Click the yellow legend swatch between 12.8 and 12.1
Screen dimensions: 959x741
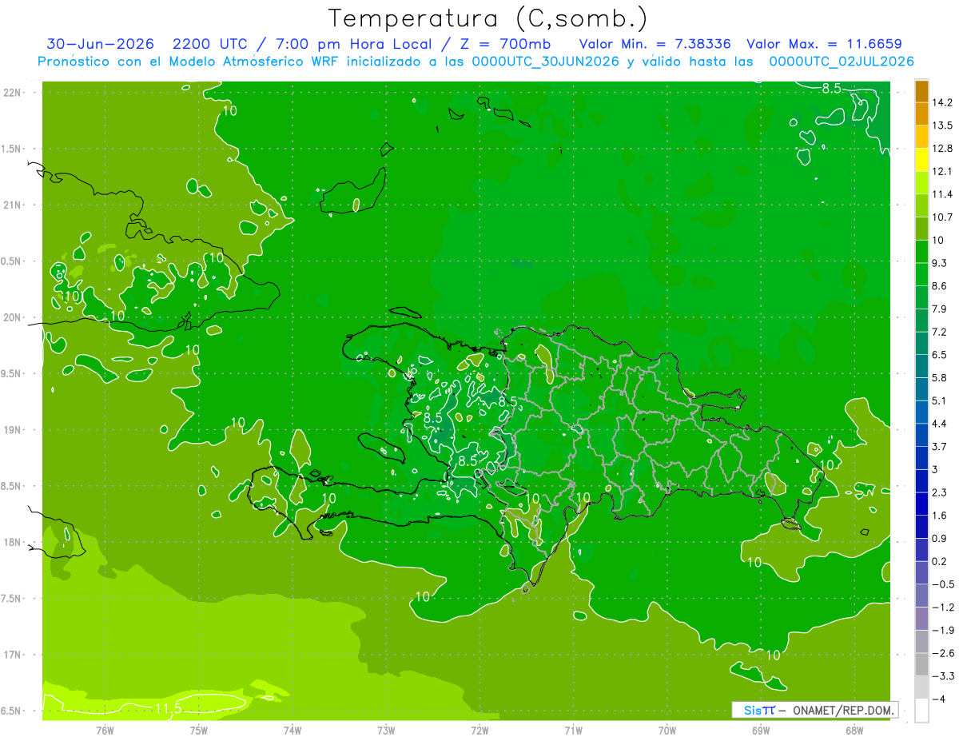click(921, 160)
